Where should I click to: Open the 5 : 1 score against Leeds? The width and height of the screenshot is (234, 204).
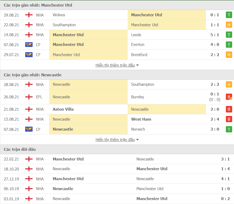215,35
